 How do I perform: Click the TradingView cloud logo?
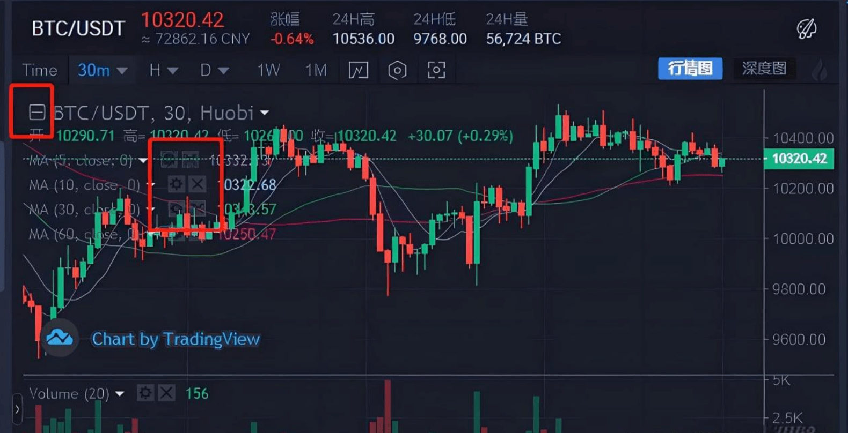click(60, 338)
